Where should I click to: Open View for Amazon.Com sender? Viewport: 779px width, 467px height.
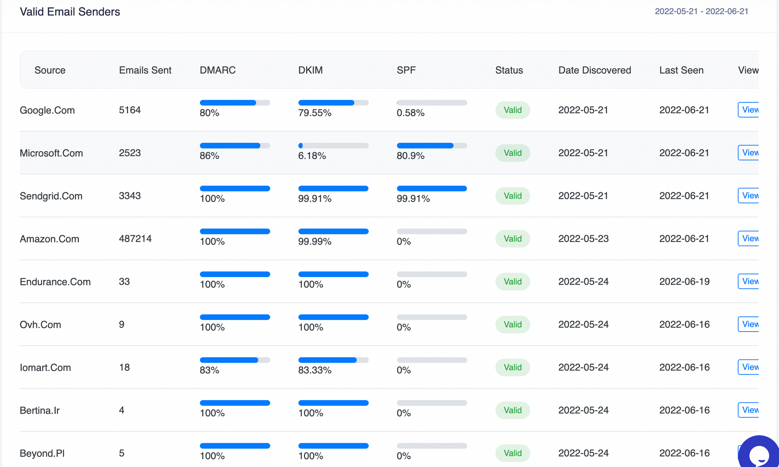pyautogui.click(x=749, y=238)
